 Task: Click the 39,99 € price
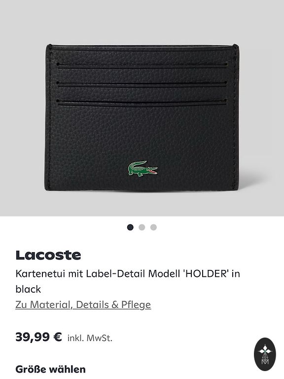[x=38, y=337]
